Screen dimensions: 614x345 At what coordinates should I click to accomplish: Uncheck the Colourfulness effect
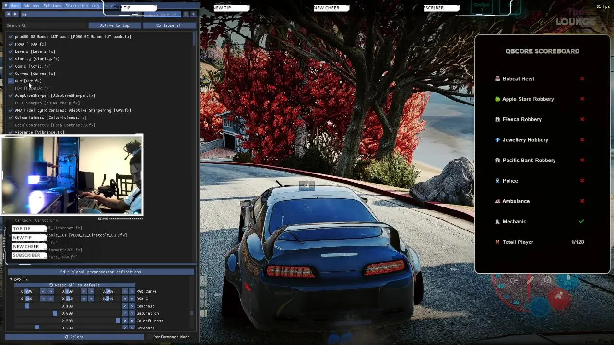point(11,117)
